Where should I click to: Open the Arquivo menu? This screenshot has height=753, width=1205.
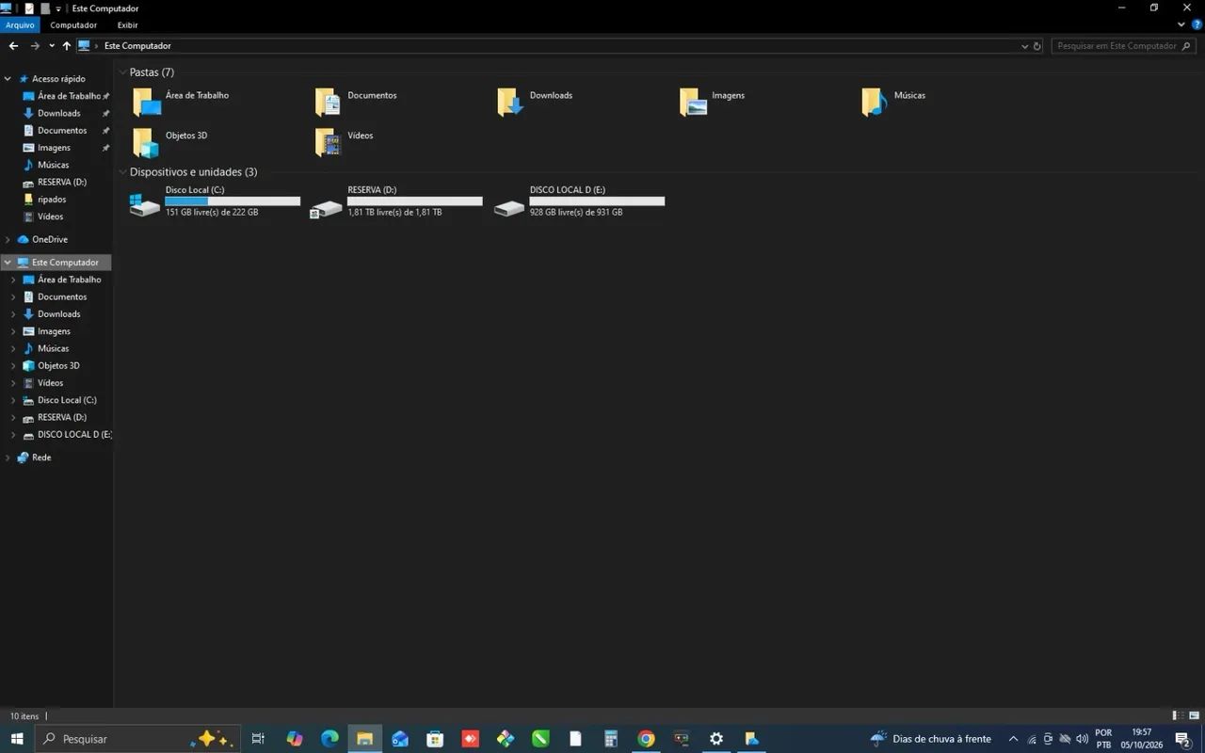[x=20, y=25]
